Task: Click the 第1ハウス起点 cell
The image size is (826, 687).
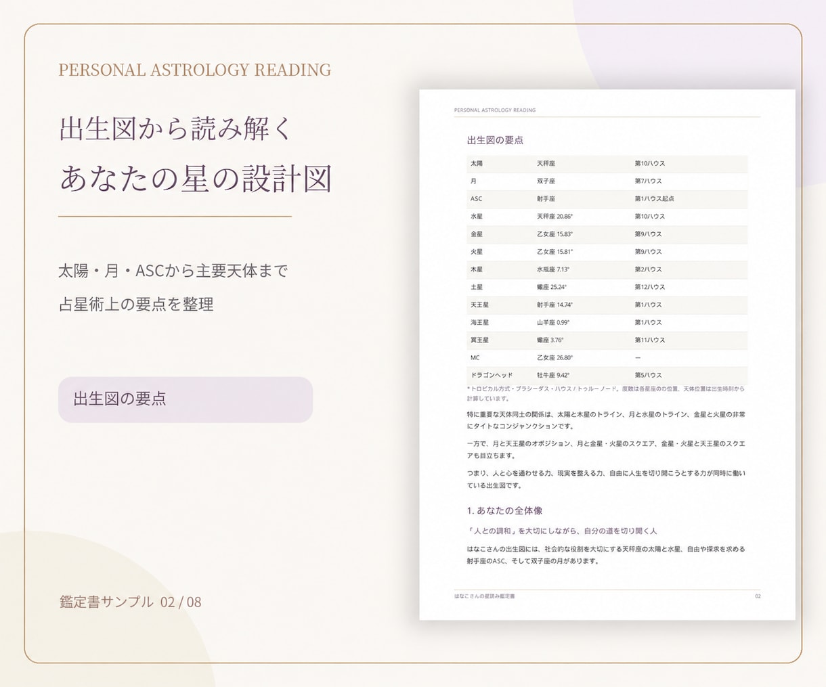Action: point(654,199)
